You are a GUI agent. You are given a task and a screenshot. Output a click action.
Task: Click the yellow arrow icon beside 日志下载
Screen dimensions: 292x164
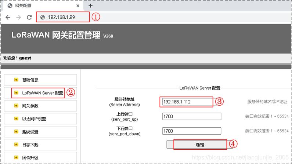click(16, 145)
